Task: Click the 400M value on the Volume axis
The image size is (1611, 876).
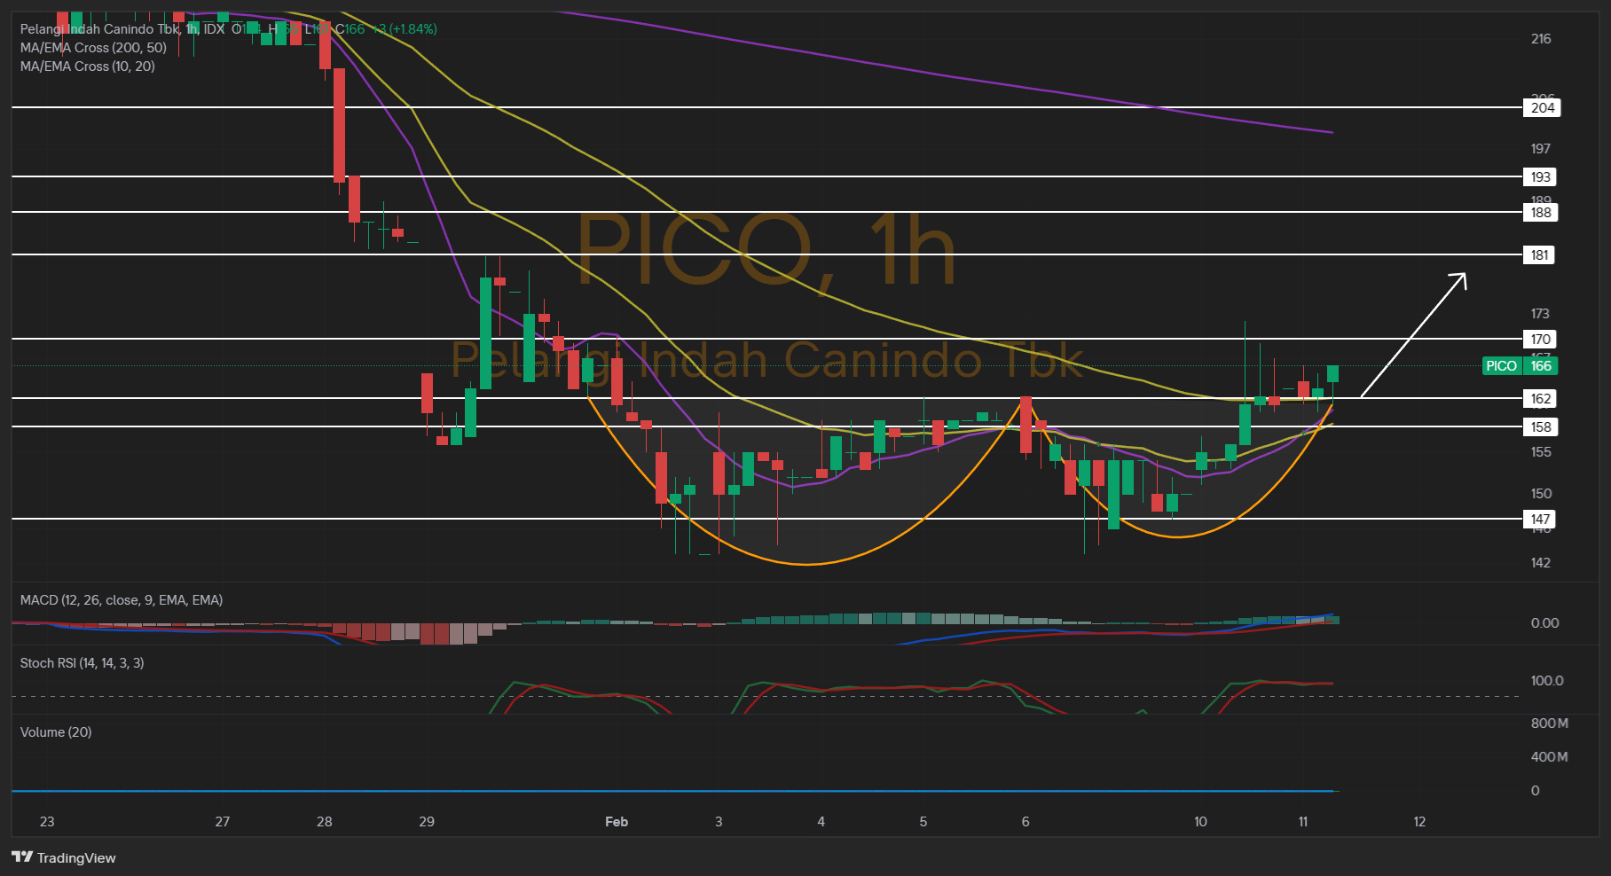Action: point(1550,757)
